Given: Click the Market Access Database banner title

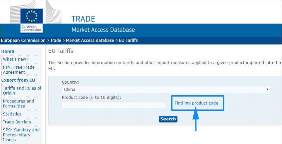Looking at the screenshot, I should (103, 30).
